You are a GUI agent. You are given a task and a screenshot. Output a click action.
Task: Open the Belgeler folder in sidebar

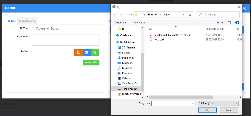(124, 52)
